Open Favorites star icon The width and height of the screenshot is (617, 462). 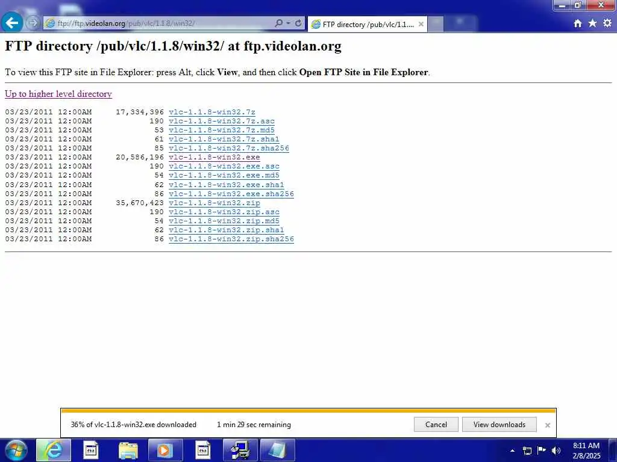(592, 23)
